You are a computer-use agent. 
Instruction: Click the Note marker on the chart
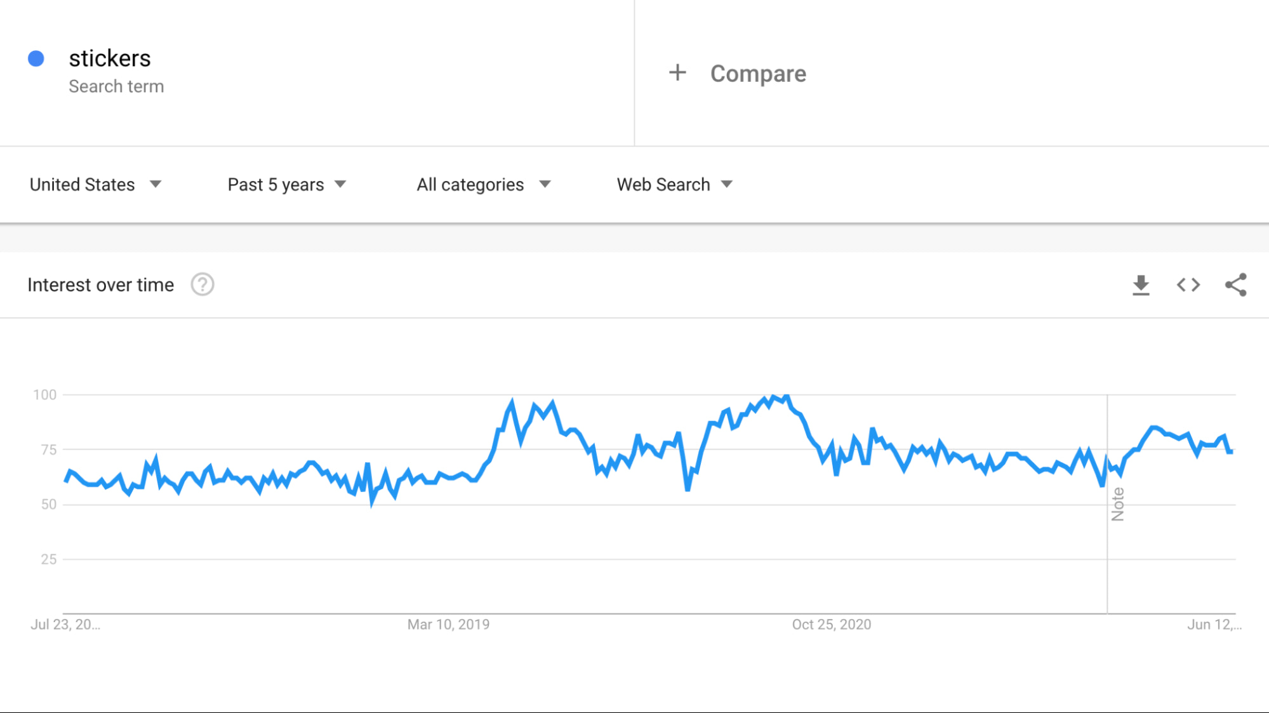pos(1117,504)
